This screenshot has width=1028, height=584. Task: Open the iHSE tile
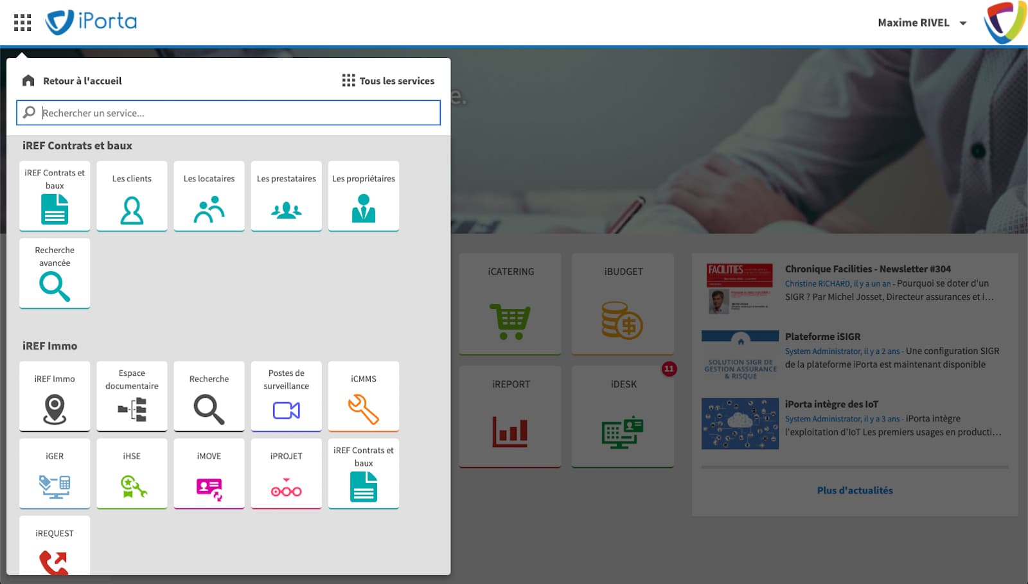click(132, 473)
